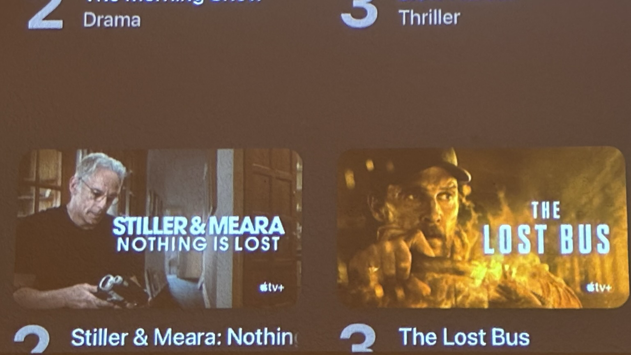Click rank number left of Stiller & Meara caption
631x355 pixels.
(32, 340)
